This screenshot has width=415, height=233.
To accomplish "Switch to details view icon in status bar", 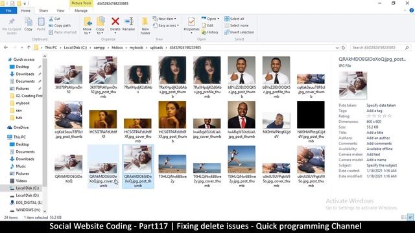I will coord(403,217).
